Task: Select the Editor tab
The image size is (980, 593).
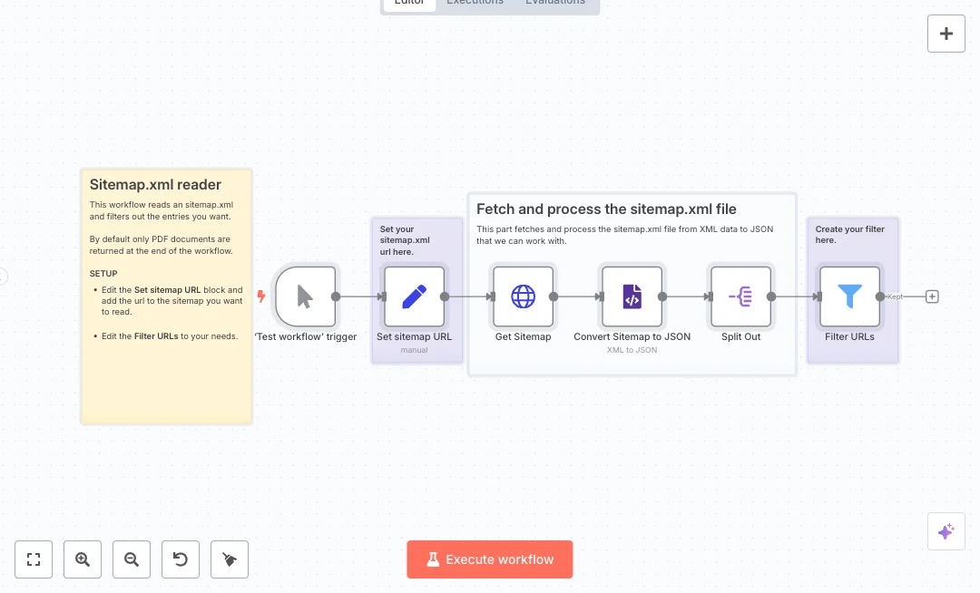Action: pyautogui.click(x=409, y=3)
